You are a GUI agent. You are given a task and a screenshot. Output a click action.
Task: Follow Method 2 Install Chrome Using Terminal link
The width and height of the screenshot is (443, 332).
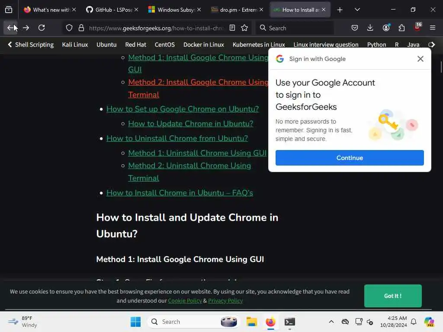[198, 88]
